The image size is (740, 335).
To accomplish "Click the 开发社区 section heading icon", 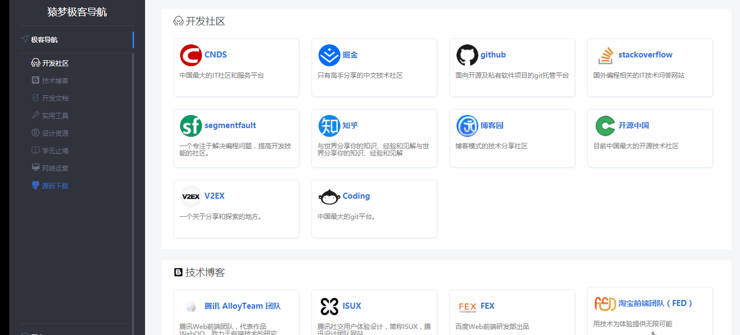I will [x=178, y=21].
